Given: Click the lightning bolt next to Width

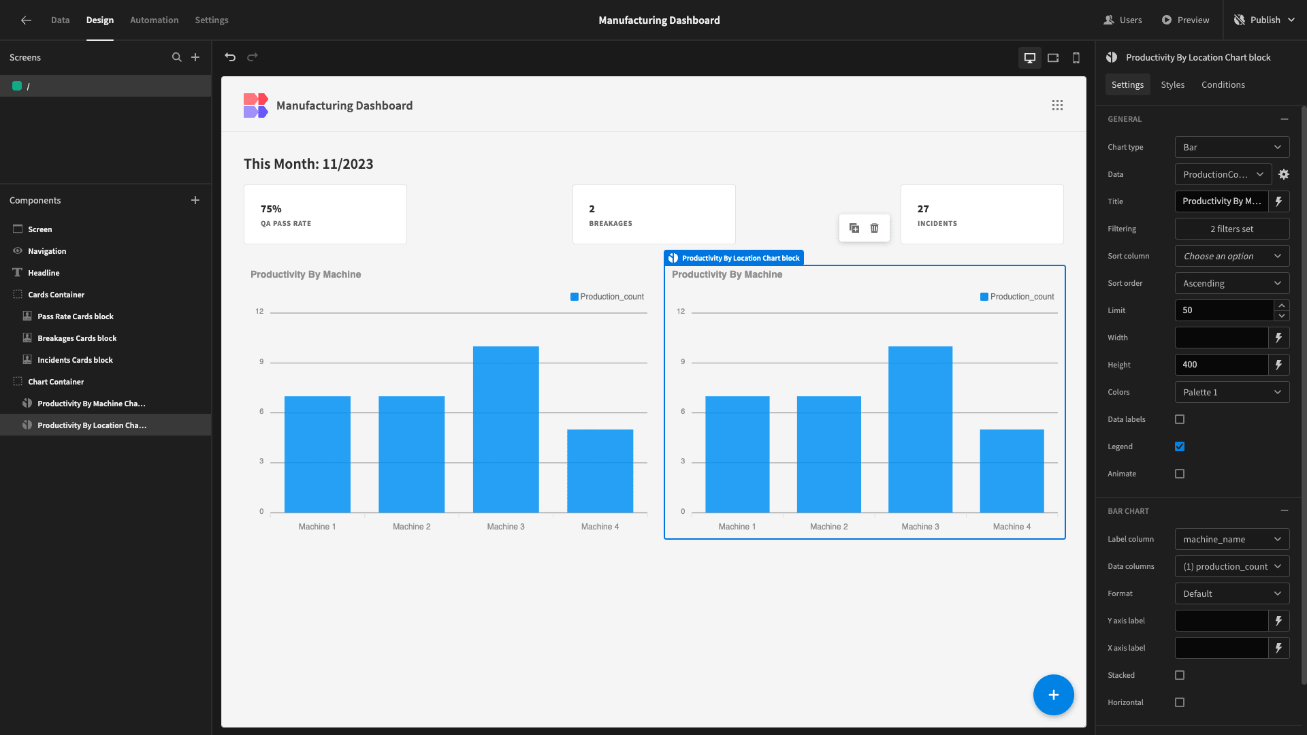Looking at the screenshot, I should click(1280, 338).
